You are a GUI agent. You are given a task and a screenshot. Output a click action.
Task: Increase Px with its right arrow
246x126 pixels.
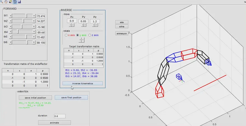click(73, 25)
